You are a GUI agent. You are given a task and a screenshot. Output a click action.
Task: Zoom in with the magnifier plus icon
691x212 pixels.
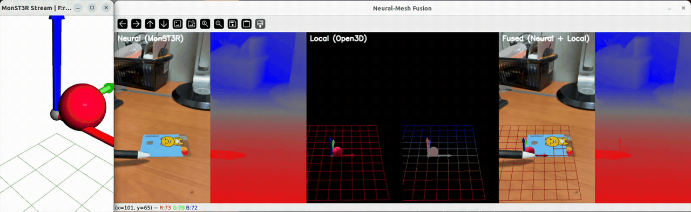[x=205, y=24]
